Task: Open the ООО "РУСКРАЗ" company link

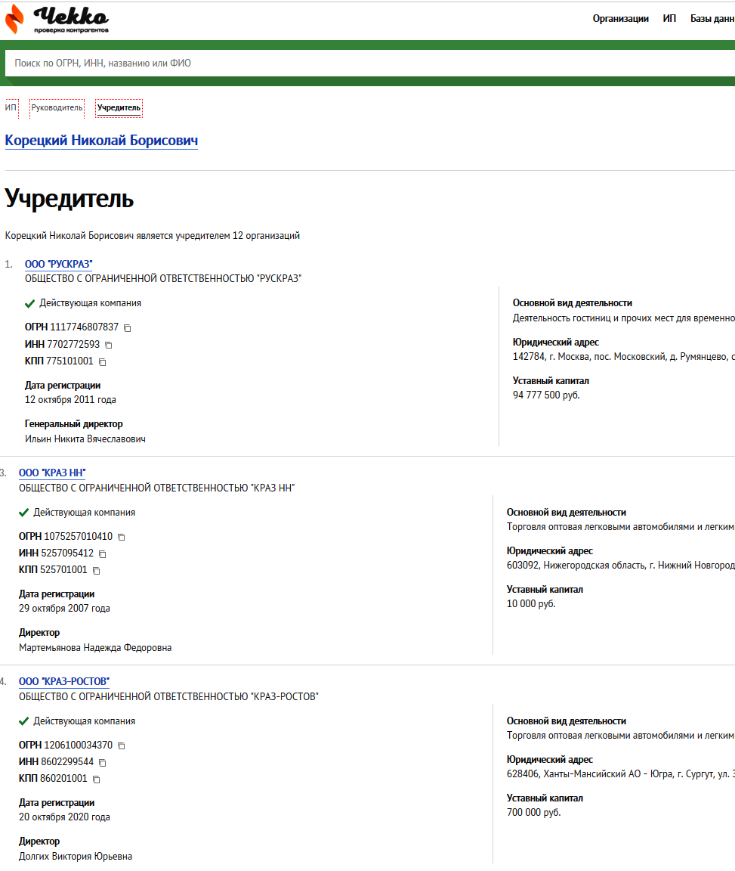Action: pos(58,264)
